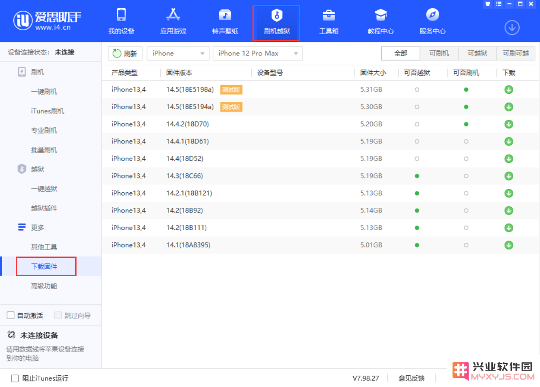Show 全部 firmware filter tab
Screen dimensions: 540x387
401,54
